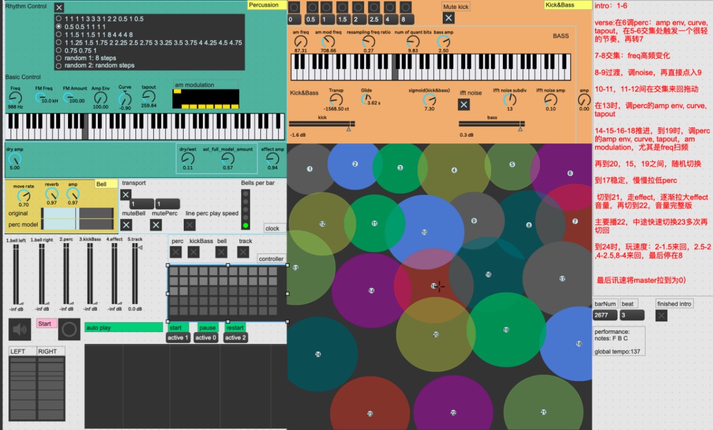Click the ifft noise amp dial
The width and height of the screenshot is (713, 430).
pos(551,100)
